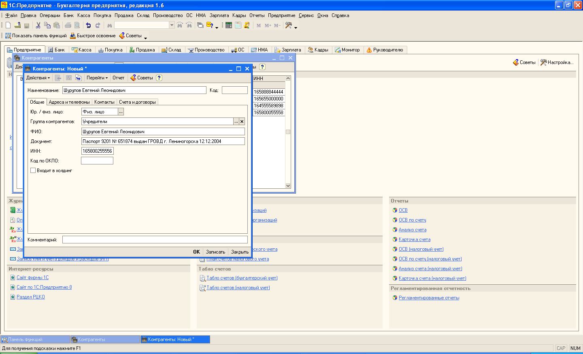Expand the Действия menu in the dialog

pos(38,78)
